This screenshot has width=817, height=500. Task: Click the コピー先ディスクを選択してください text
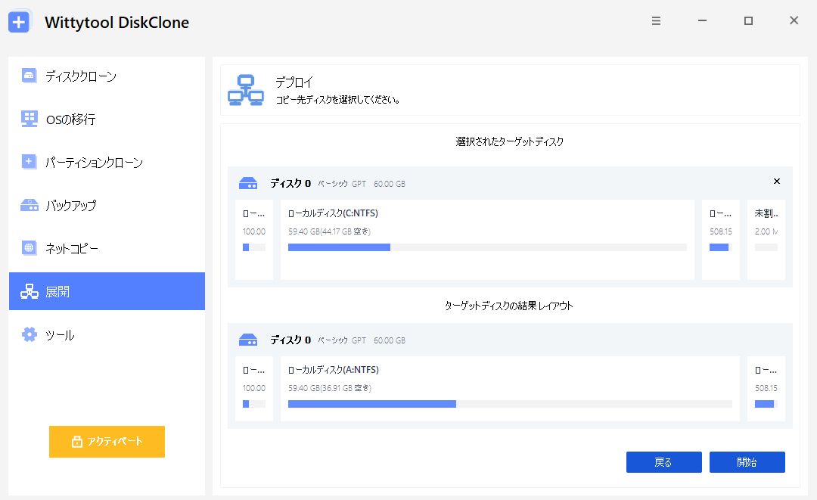click(337, 100)
